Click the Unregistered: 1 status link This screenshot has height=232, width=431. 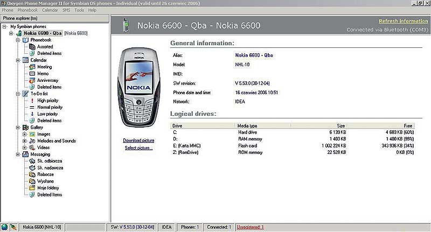250,227
